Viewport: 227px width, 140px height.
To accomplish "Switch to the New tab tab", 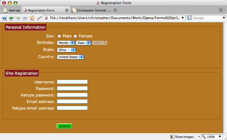I will pyautogui.click(x=11, y=10).
